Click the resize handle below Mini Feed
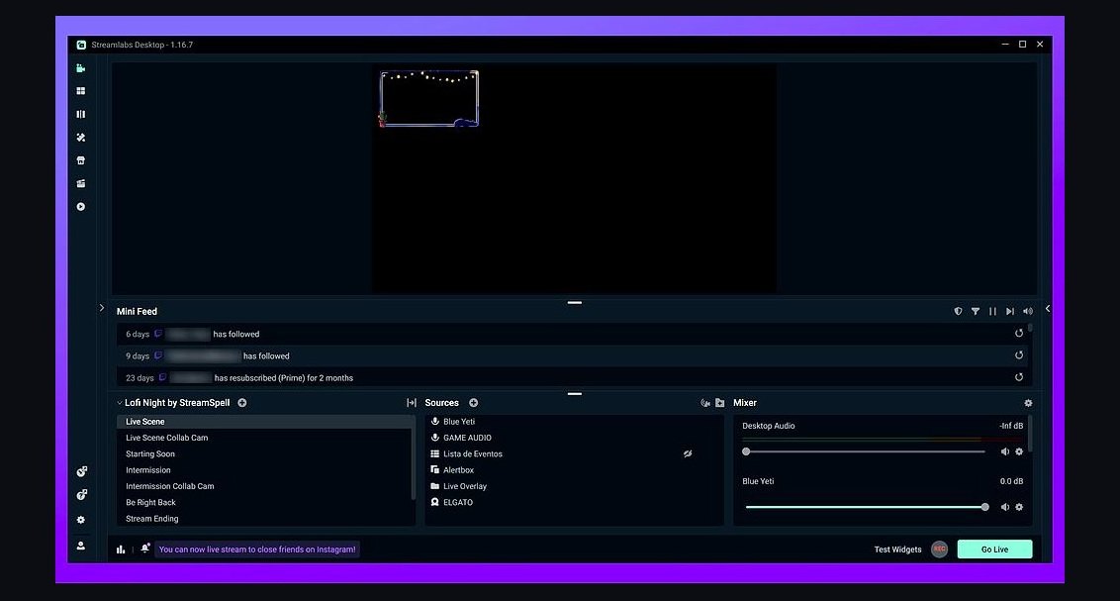Screen dimensions: 1120x601 tap(574, 394)
